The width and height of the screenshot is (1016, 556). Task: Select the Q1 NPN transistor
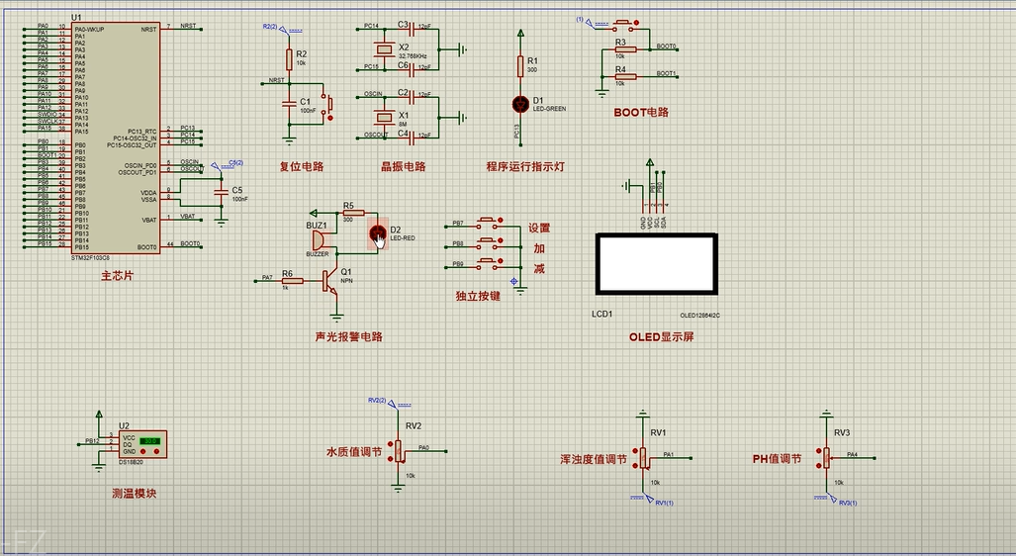[x=331, y=281]
